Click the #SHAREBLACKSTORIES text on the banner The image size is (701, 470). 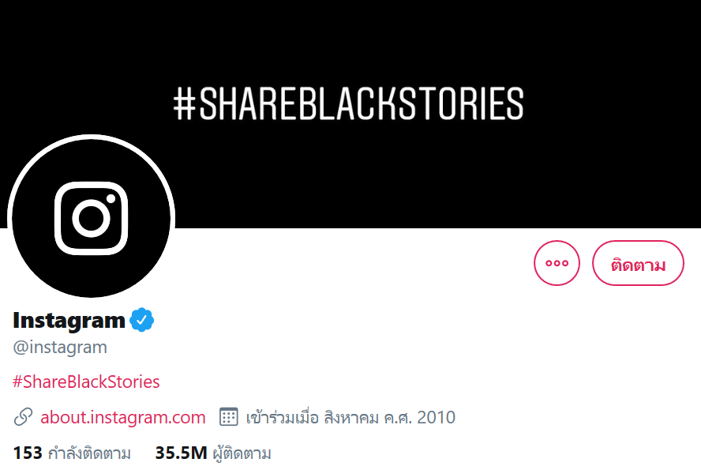coord(348,104)
